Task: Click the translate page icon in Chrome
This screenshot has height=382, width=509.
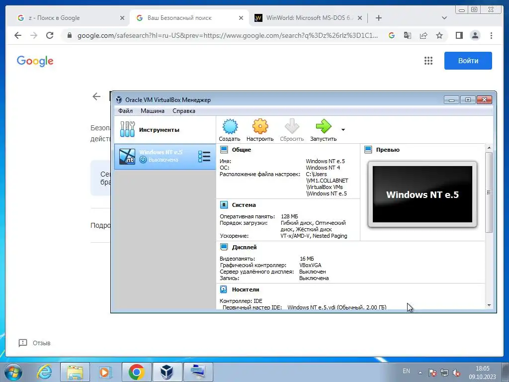Action: click(408, 35)
